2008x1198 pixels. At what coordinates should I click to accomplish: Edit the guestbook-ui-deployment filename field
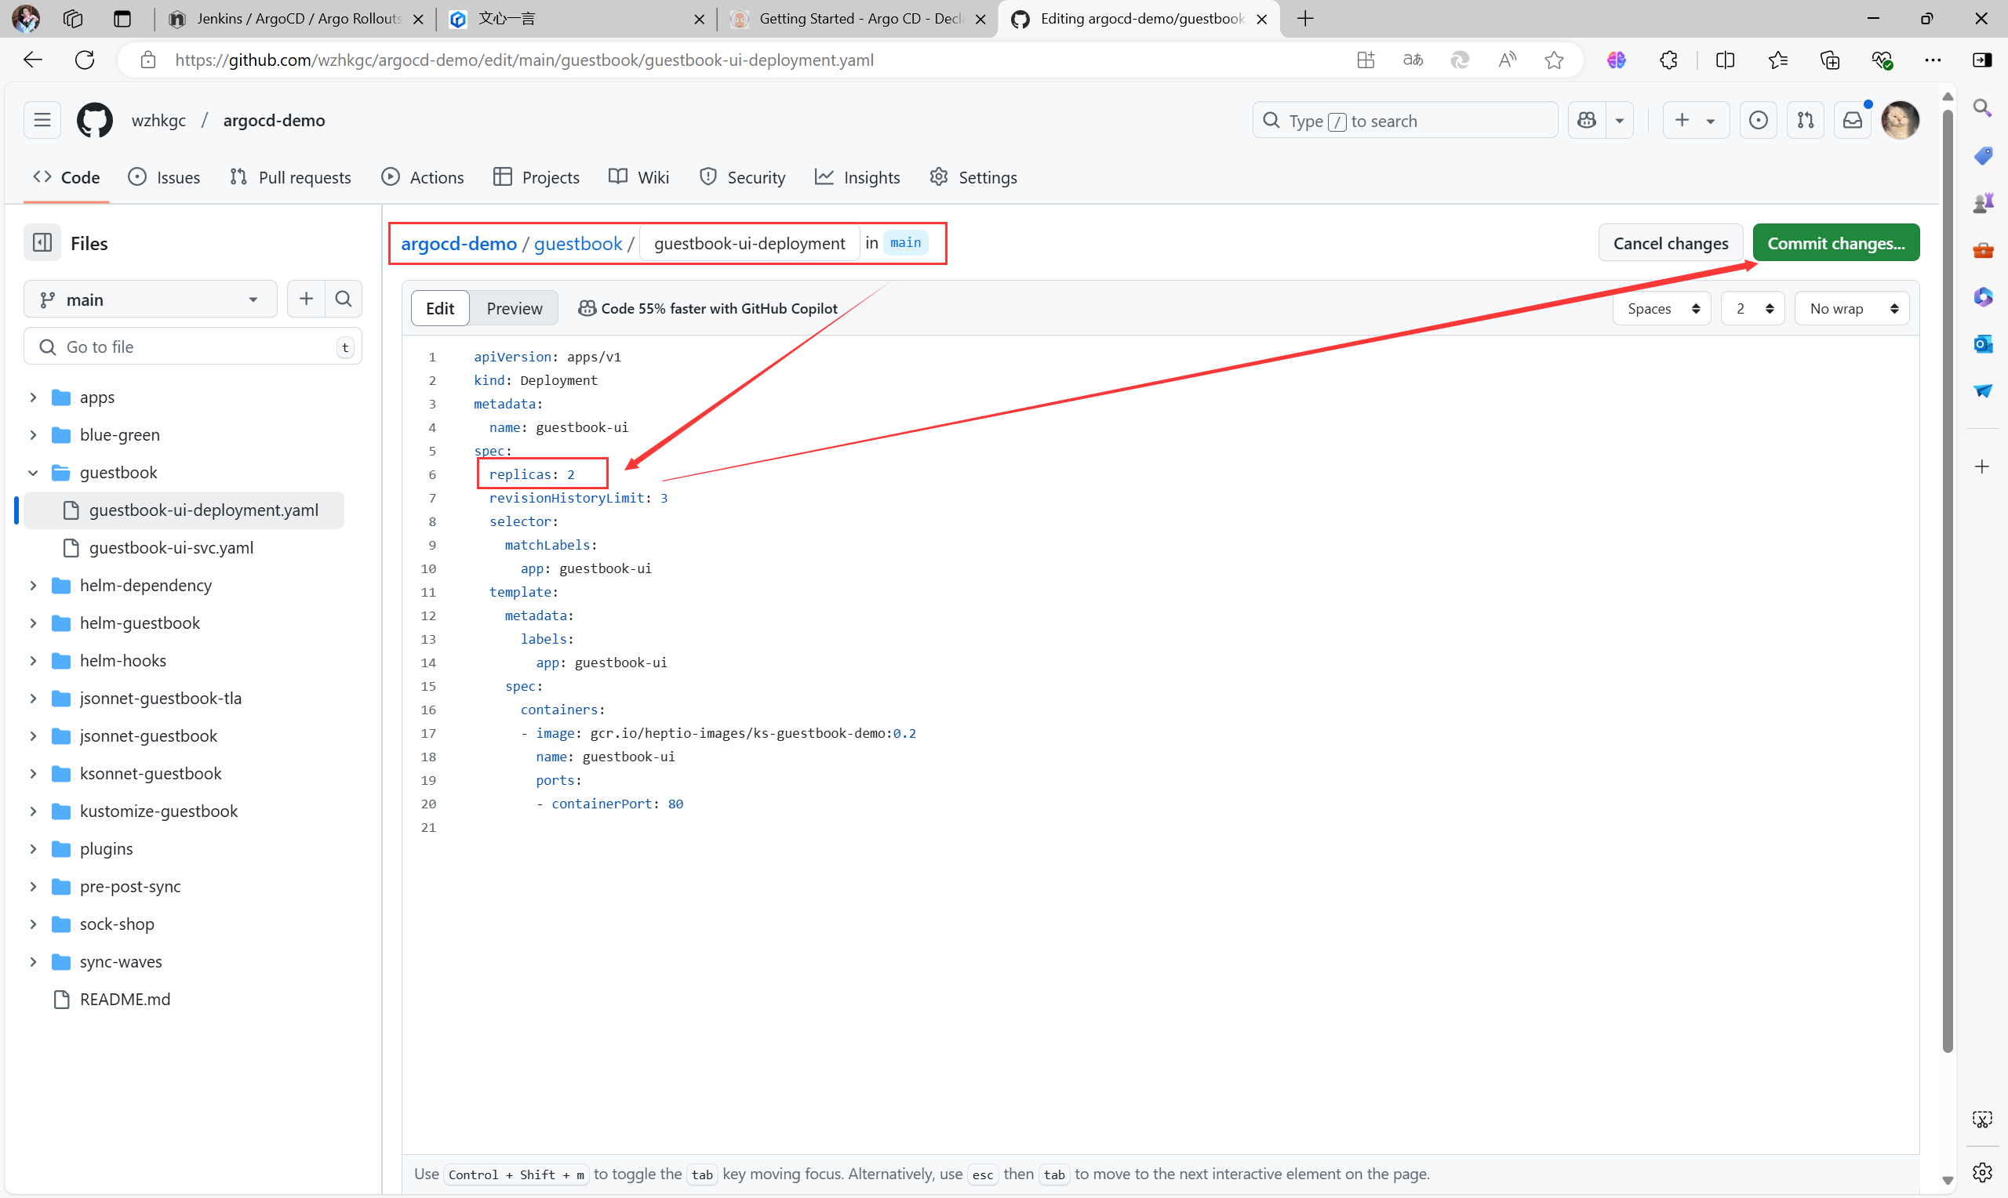(749, 243)
